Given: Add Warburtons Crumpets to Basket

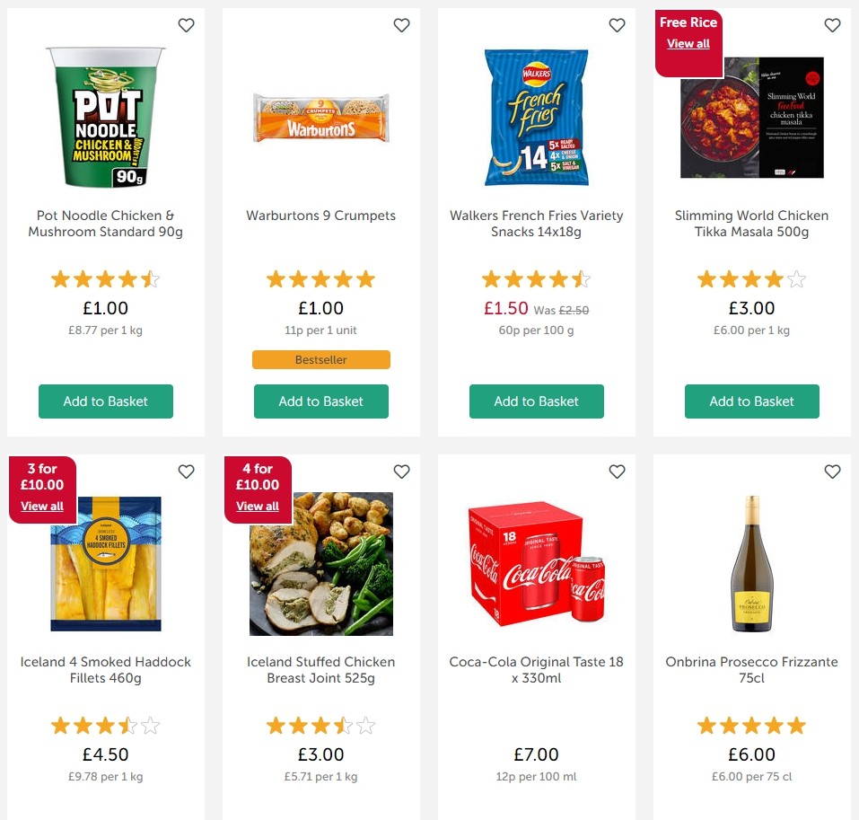Looking at the screenshot, I should point(320,401).
